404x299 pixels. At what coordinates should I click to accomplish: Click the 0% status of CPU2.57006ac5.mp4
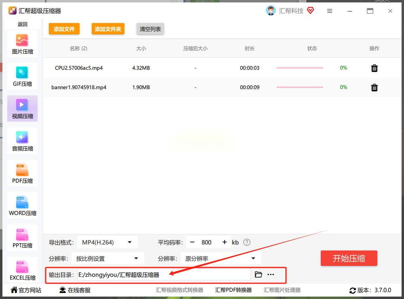pos(343,68)
